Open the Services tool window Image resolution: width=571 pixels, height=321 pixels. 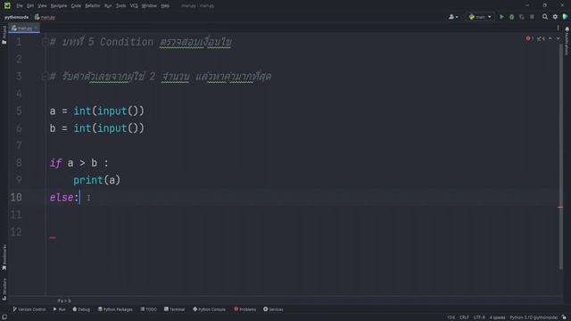point(273,309)
